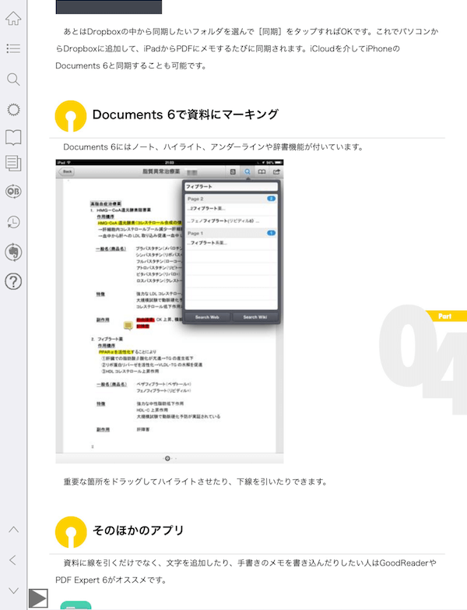Go to the Home screen from sidebar
The image size is (467, 610).
pos(13,18)
